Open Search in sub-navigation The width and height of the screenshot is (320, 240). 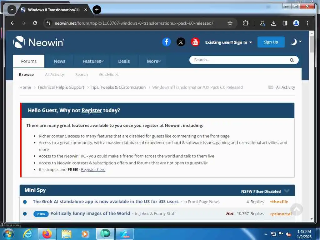point(82,74)
